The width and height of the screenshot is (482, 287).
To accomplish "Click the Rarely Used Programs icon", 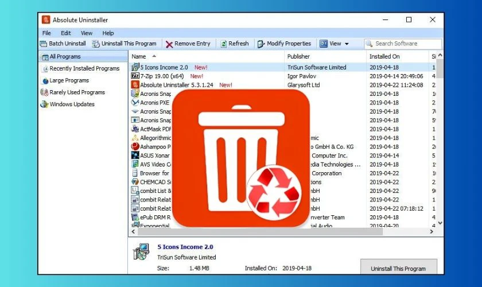I will point(44,92).
